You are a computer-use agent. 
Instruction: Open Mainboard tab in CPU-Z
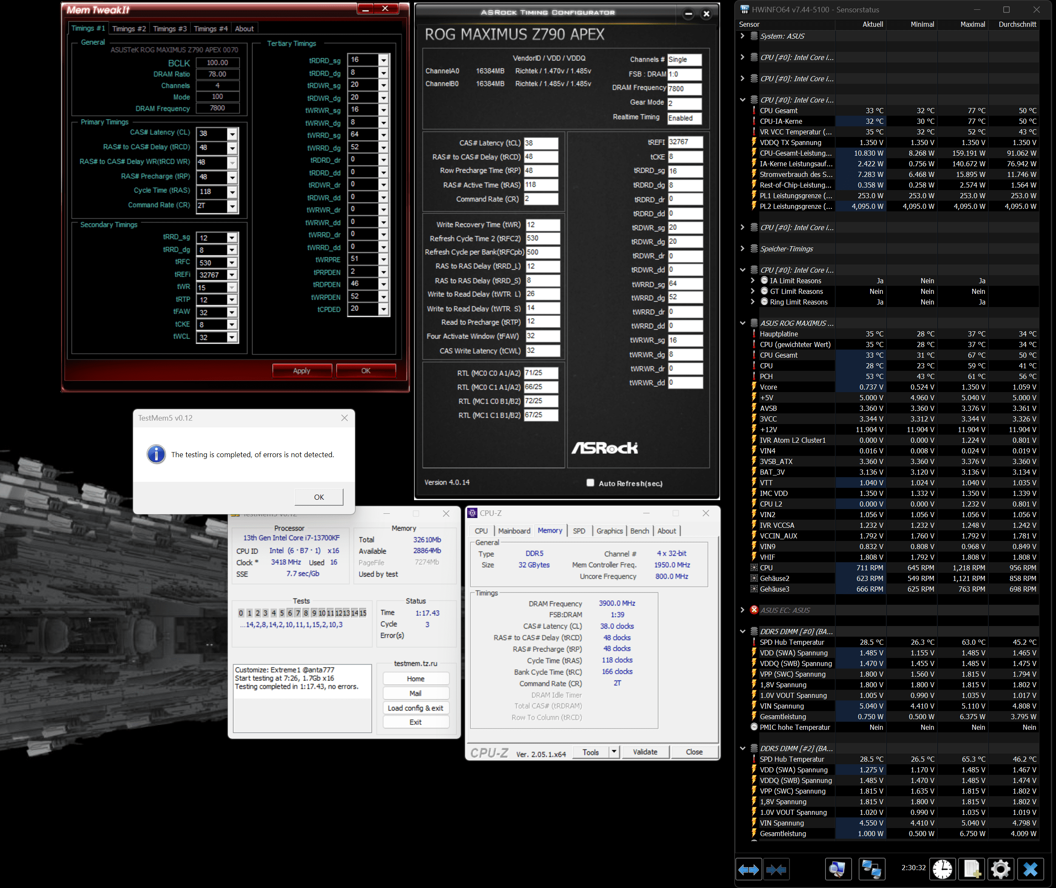coord(514,531)
